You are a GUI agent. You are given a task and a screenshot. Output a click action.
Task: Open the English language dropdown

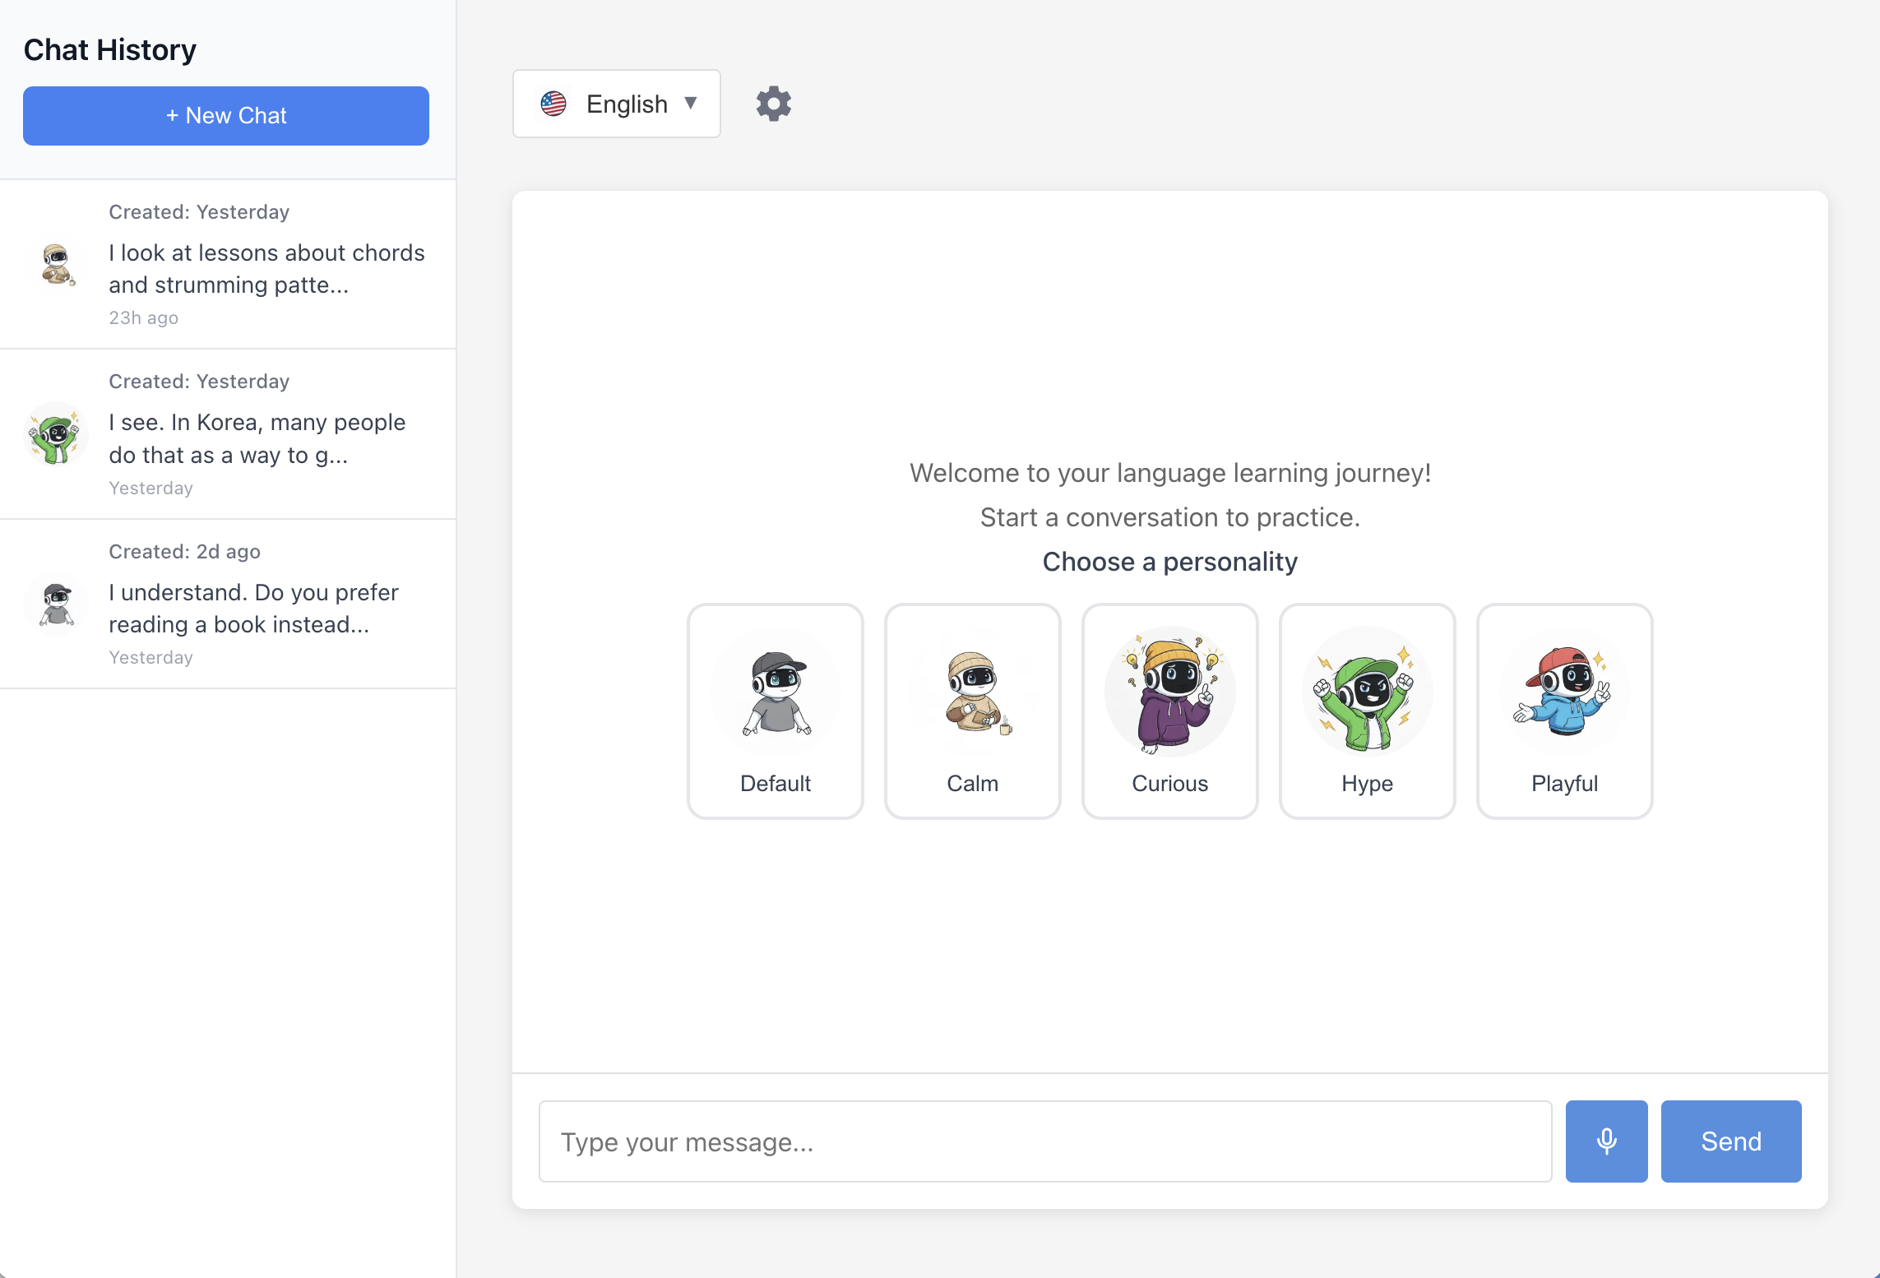pos(616,103)
